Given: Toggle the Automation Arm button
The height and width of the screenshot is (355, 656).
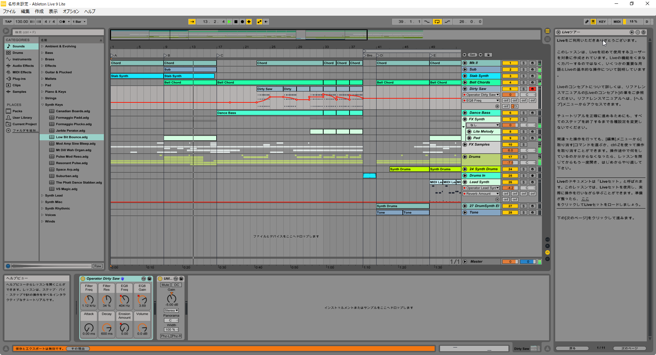Looking at the screenshot, I should [x=259, y=22].
